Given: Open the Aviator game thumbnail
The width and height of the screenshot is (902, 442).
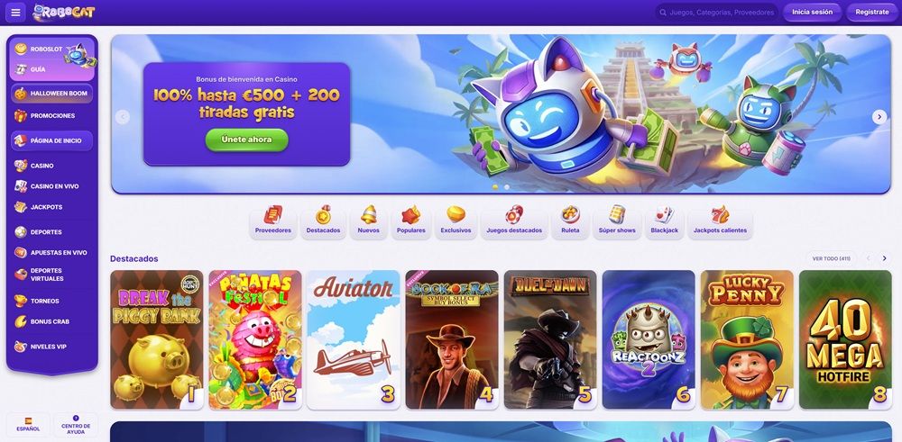Looking at the screenshot, I should 354,339.
